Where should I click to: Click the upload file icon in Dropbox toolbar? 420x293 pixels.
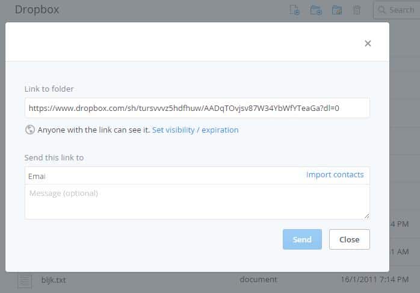click(x=294, y=10)
